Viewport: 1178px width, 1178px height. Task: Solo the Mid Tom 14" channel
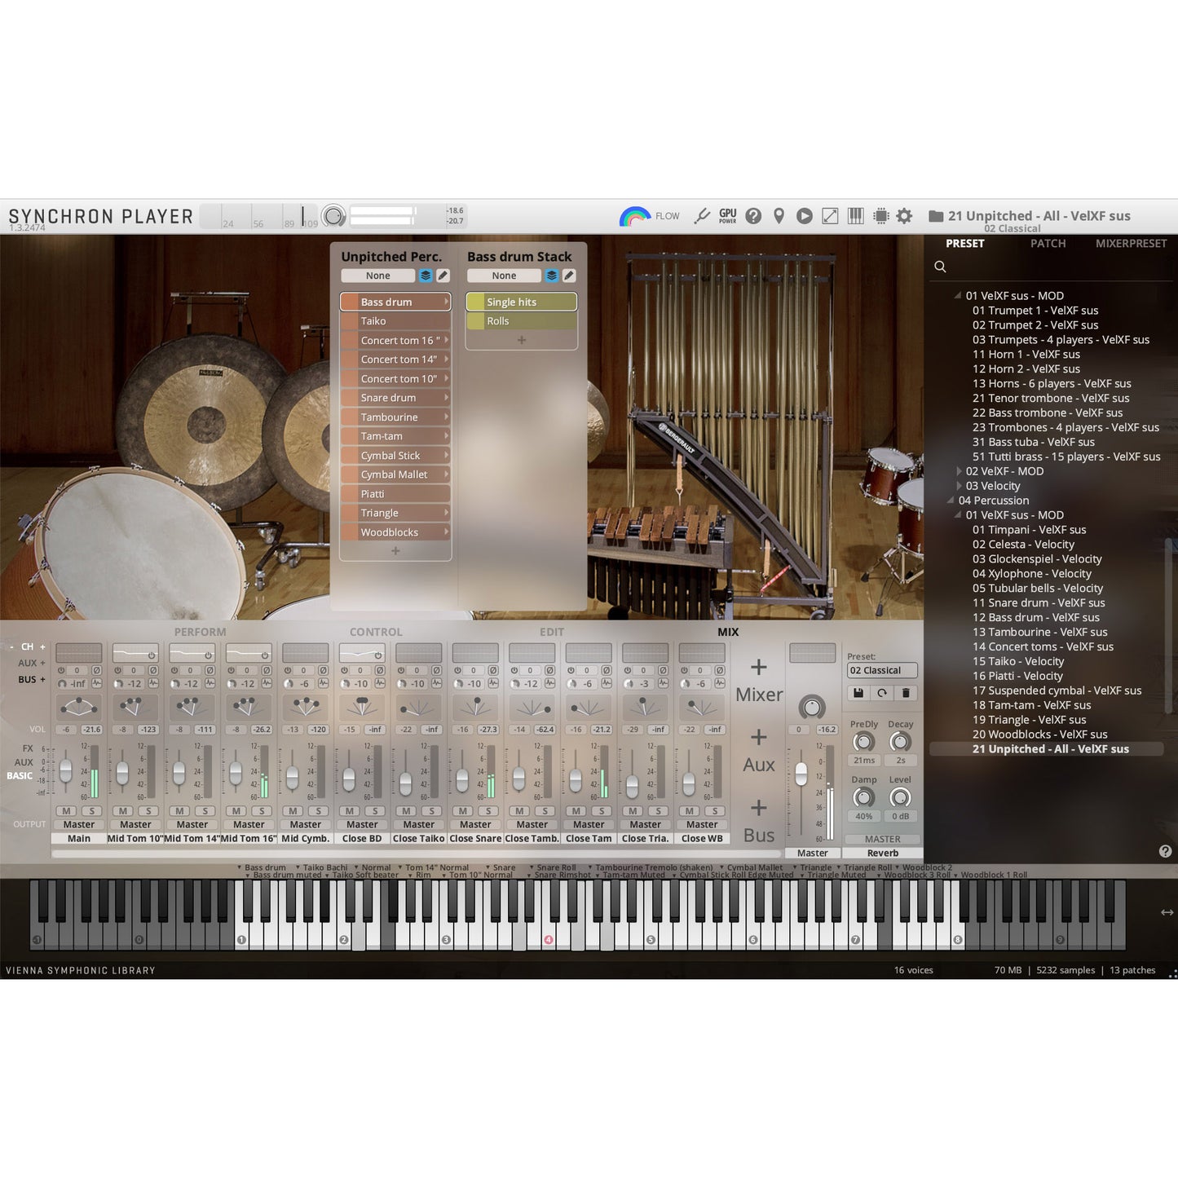[205, 811]
